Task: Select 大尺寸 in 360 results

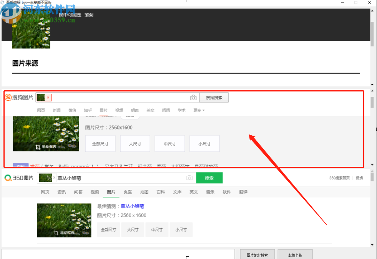Action: point(133,230)
